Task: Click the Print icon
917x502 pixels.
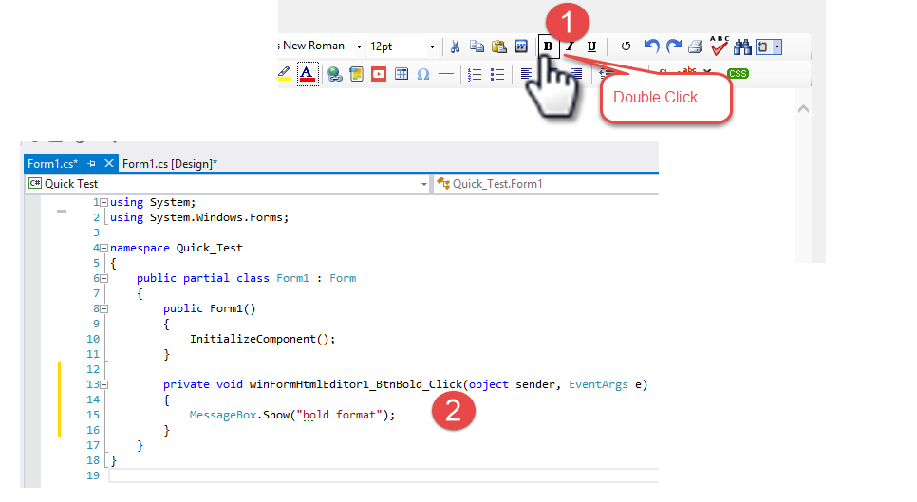Action: pyautogui.click(x=696, y=46)
